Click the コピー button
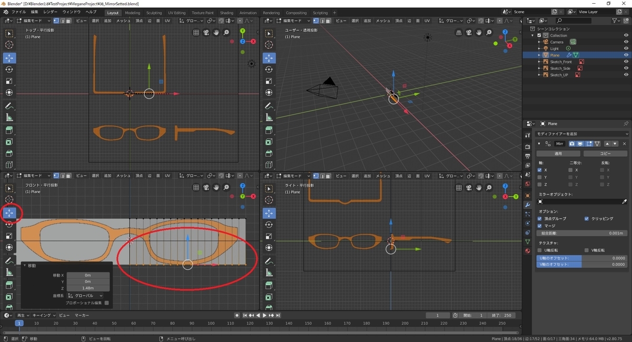The height and width of the screenshot is (342, 632). pos(605,154)
